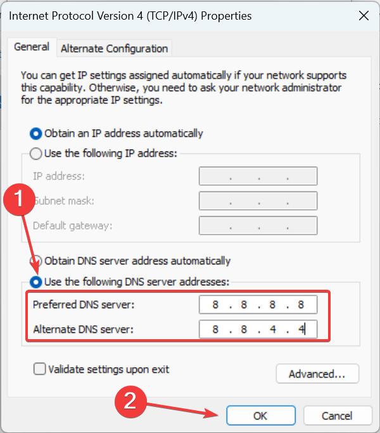Click the disabled IP address field
Image resolution: width=380 pixels, height=433 pixels.
click(x=258, y=176)
